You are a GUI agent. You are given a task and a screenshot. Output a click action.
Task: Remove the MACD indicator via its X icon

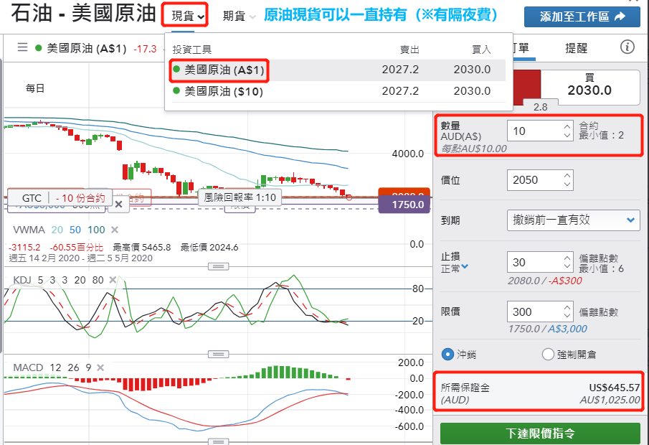100,367
